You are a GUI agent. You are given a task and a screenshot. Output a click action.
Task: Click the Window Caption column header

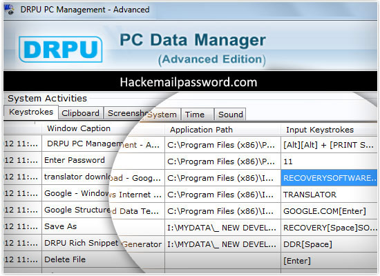click(79, 128)
